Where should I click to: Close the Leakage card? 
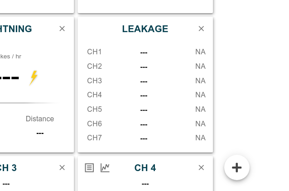click(202, 29)
